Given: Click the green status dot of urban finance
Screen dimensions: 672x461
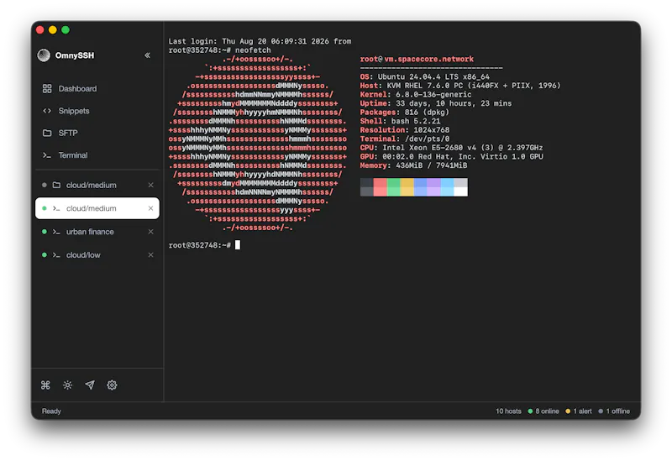Looking at the screenshot, I should pos(45,232).
